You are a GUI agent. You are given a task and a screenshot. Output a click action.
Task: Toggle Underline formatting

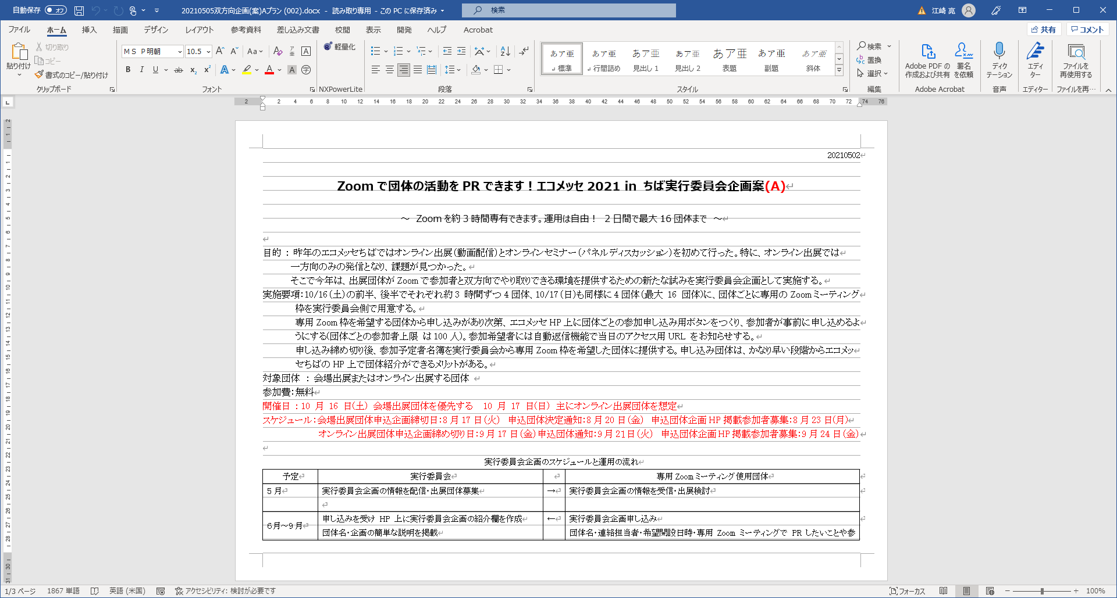pos(155,70)
